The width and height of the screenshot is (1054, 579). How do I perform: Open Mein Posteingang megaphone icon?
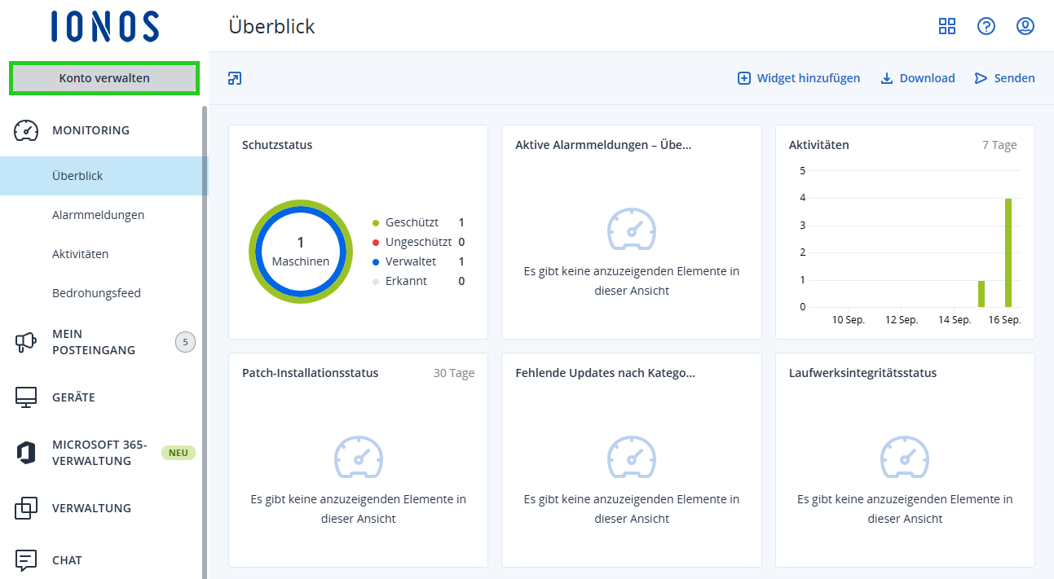point(25,341)
